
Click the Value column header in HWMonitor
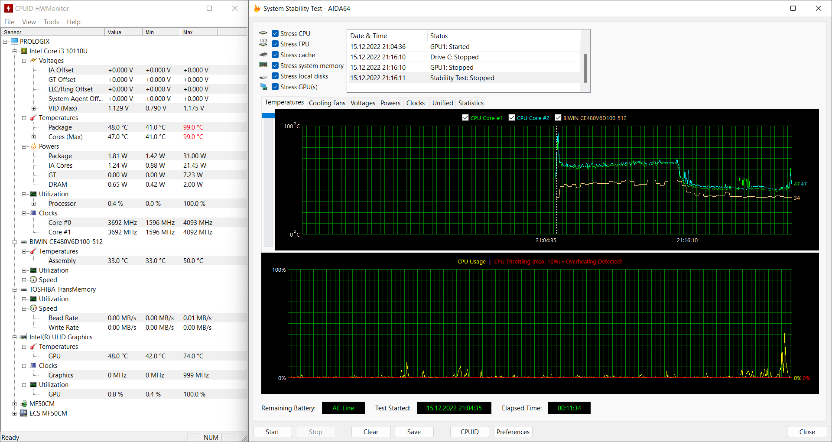(x=123, y=32)
